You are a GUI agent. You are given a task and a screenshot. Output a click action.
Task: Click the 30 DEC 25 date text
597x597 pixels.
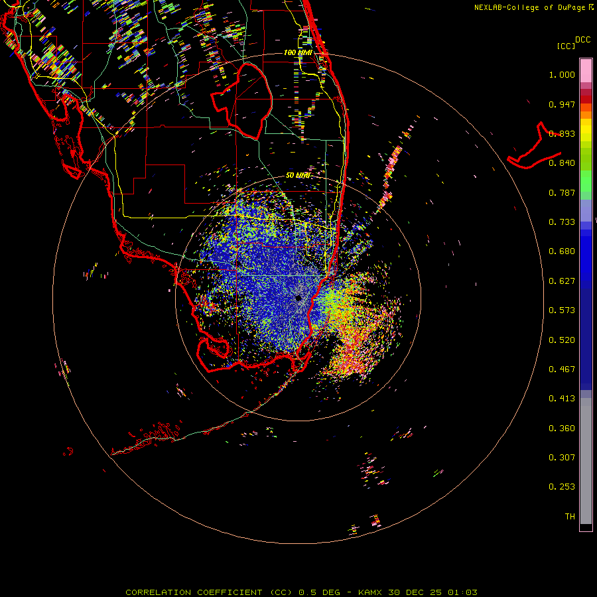tap(415, 592)
